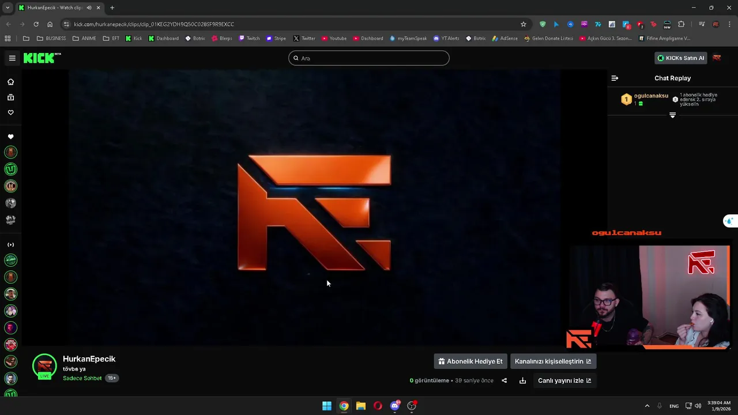
Task: Click the share icon below the clip
Action: click(504, 380)
